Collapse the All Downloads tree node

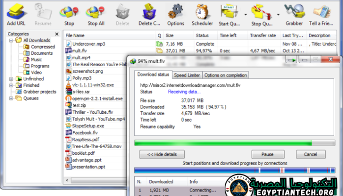pyautogui.click(x=11, y=40)
